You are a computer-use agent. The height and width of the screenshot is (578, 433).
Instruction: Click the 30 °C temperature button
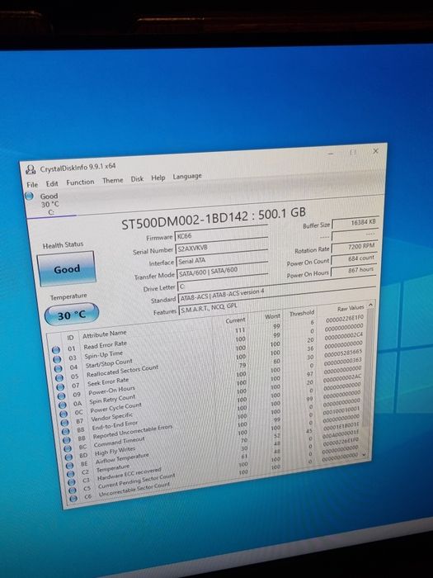pos(72,315)
